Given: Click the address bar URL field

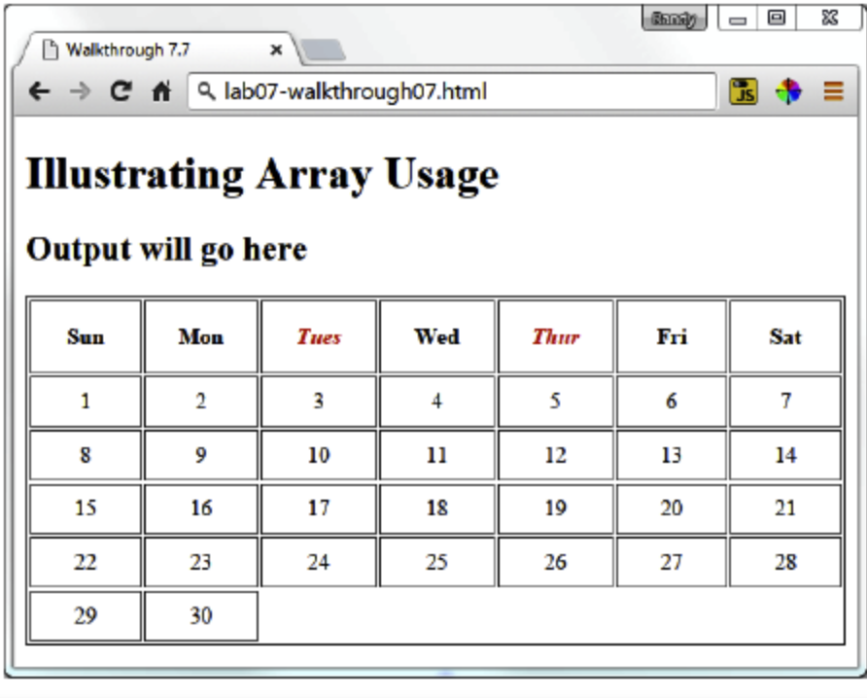Looking at the screenshot, I should pyautogui.click(x=452, y=91).
